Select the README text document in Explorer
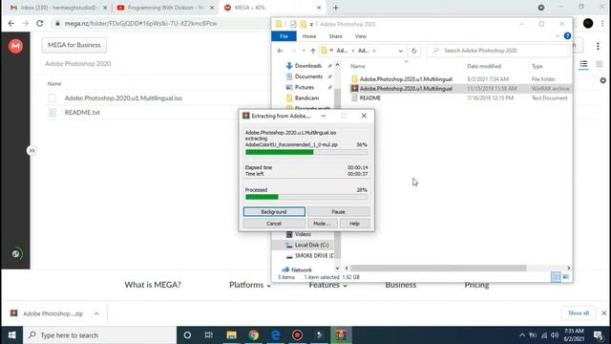This screenshot has width=611, height=344. point(369,97)
